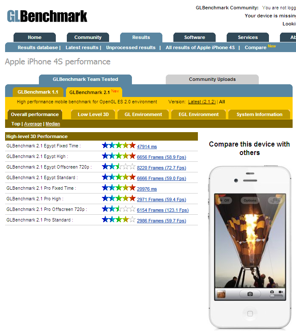
Task: Open the photo thumbnail on iPhone camera
Action: tap(221, 293)
